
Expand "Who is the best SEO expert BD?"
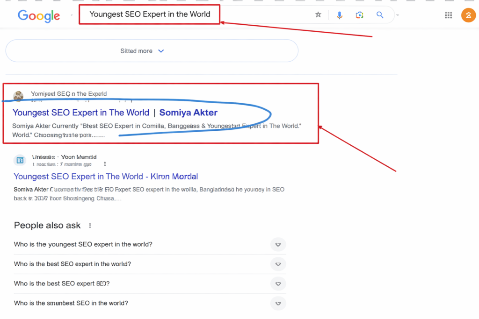point(278,284)
